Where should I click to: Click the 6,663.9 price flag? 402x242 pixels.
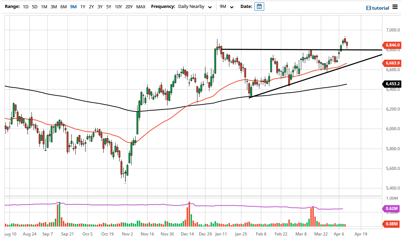click(x=392, y=63)
